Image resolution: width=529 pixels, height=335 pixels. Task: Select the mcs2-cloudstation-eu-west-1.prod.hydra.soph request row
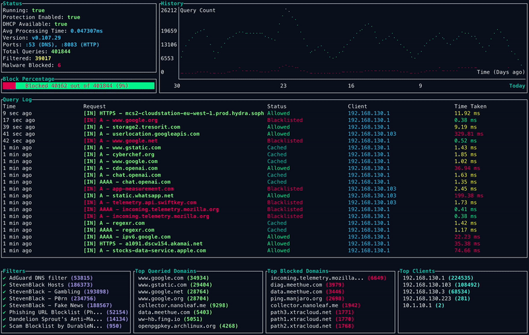point(264,113)
